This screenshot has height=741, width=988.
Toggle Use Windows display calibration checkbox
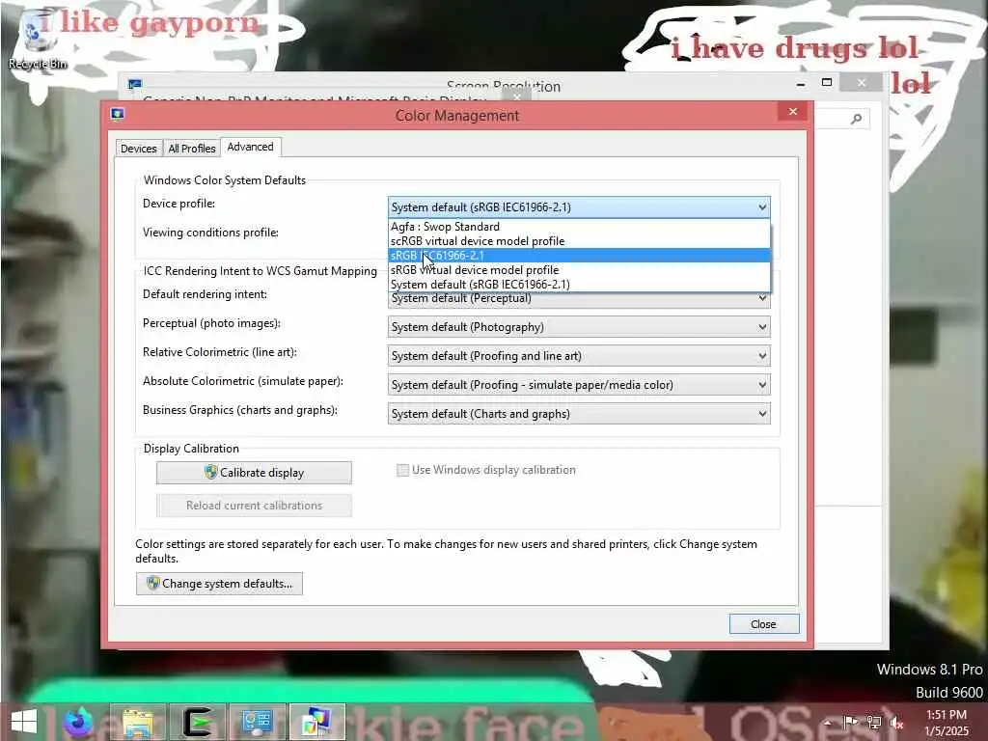click(x=402, y=470)
